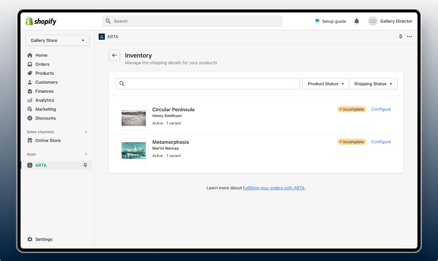Click the notification bell icon
Viewport: 438px width, 261px height.
[357, 21]
